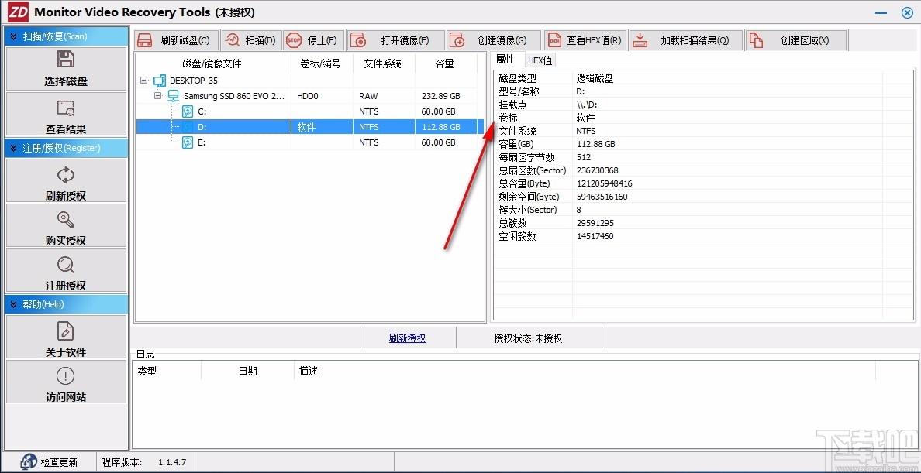Screen dimensions: 921x473
Task: Click the 文件系统 column header
Action: click(x=382, y=64)
